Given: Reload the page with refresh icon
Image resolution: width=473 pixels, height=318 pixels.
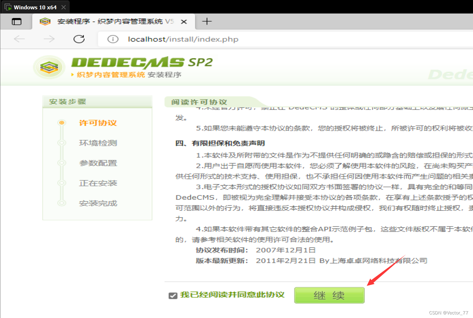Looking at the screenshot, I should coord(79,39).
